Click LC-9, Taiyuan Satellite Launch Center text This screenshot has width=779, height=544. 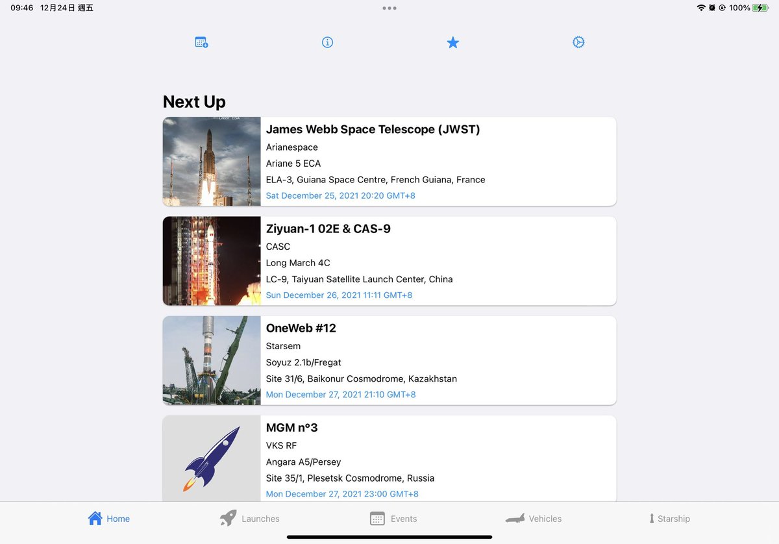(x=360, y=279)
